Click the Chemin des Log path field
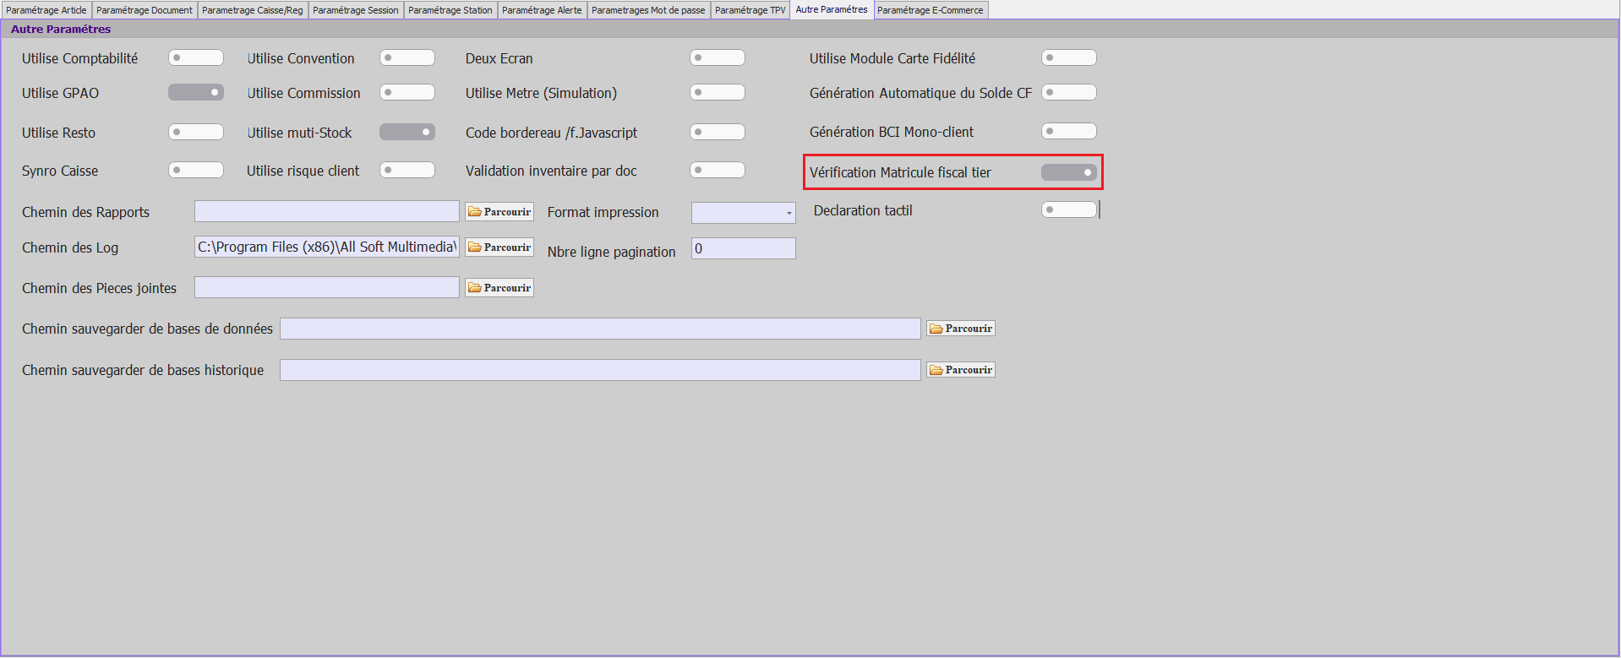 click(x=327, y=247)
